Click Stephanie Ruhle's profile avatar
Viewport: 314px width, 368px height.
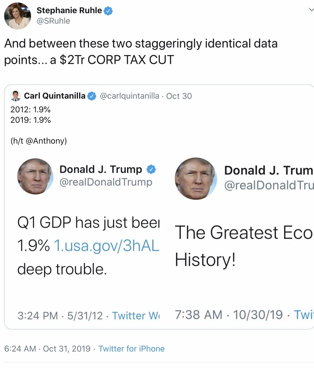17,16
